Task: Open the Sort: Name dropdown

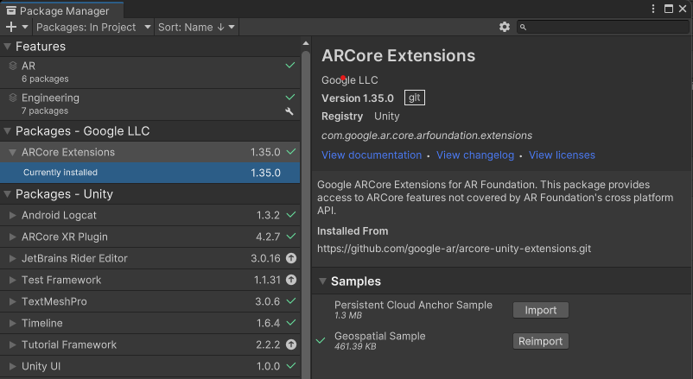Action: tap(196, 27)
